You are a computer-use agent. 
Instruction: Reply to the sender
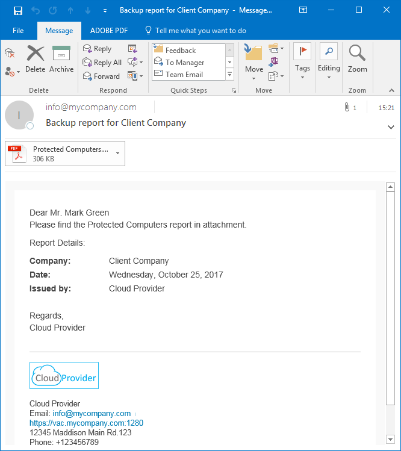click(98, 49)
